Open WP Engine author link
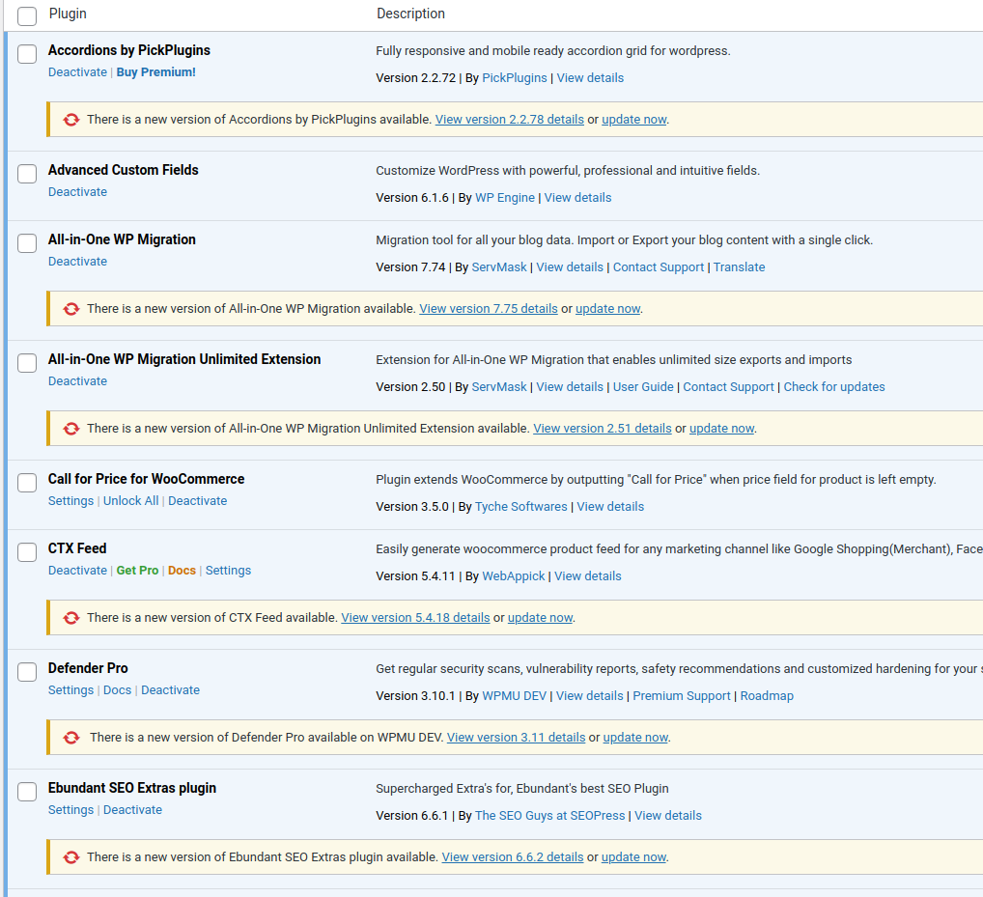 click(504, 198)
